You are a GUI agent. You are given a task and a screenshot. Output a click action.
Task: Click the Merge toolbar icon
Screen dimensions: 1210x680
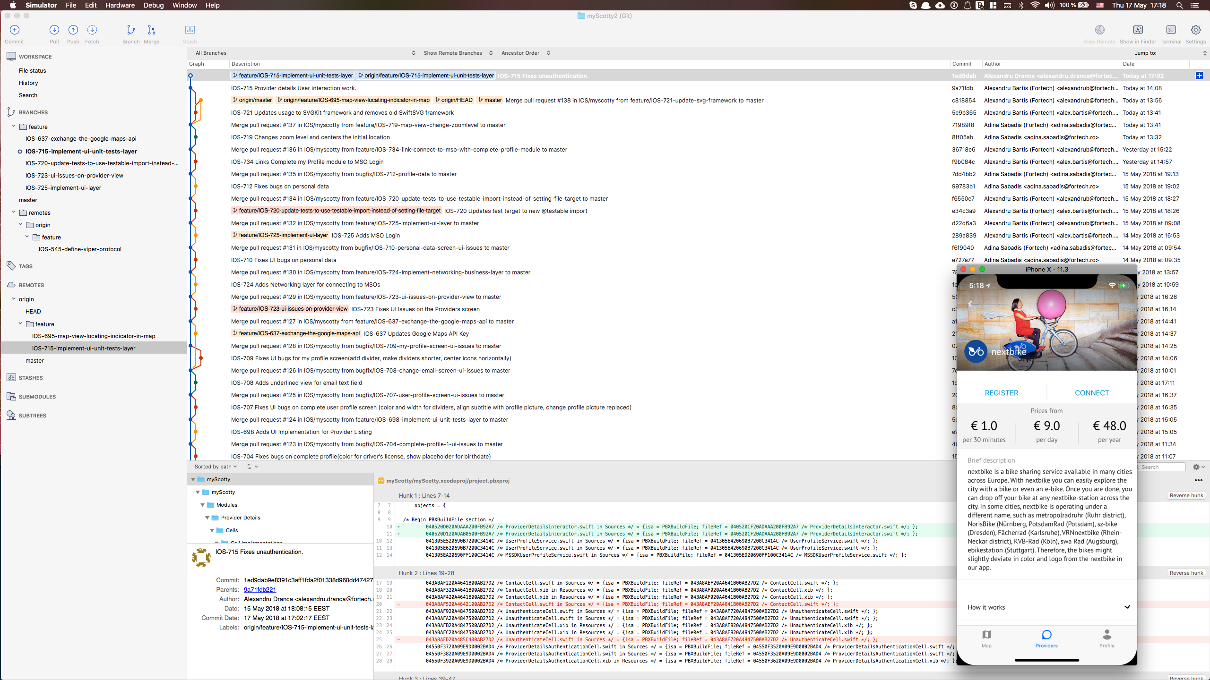click(x=151, y=30)
